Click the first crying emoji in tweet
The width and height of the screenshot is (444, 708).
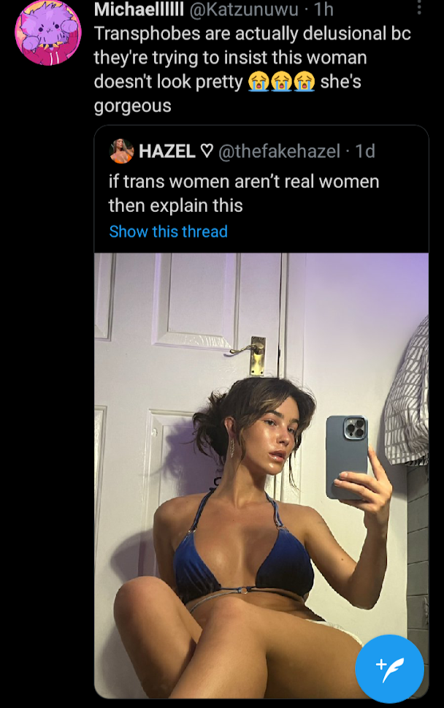click(x=259, y=82)
